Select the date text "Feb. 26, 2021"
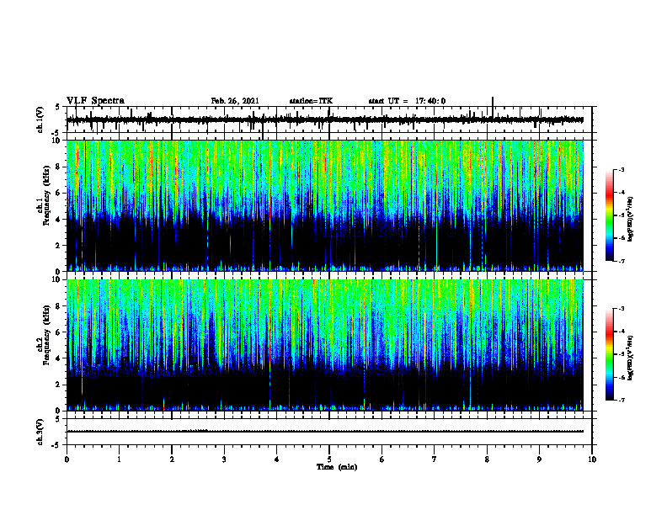Image resolution: width=667 pixels, height=515 pixels. (235, 101)
